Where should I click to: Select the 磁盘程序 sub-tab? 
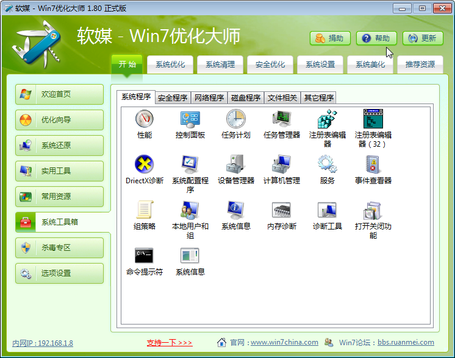tap(246, 98)
